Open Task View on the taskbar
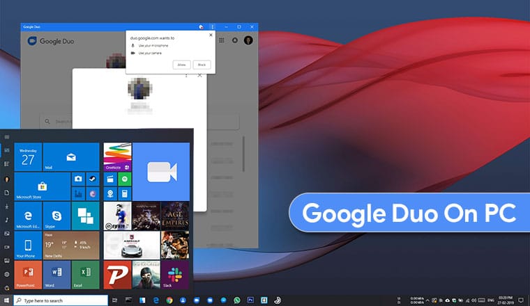Viewport: 530px width, 306px height. click(115, 300)
